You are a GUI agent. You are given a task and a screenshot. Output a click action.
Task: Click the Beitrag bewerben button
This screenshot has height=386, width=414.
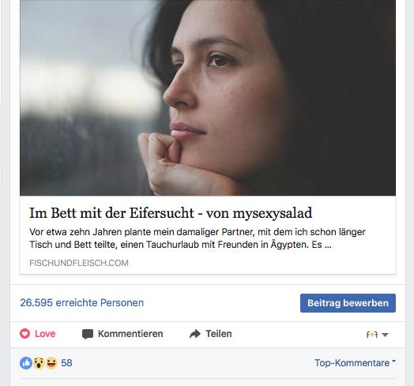(348, 303)
